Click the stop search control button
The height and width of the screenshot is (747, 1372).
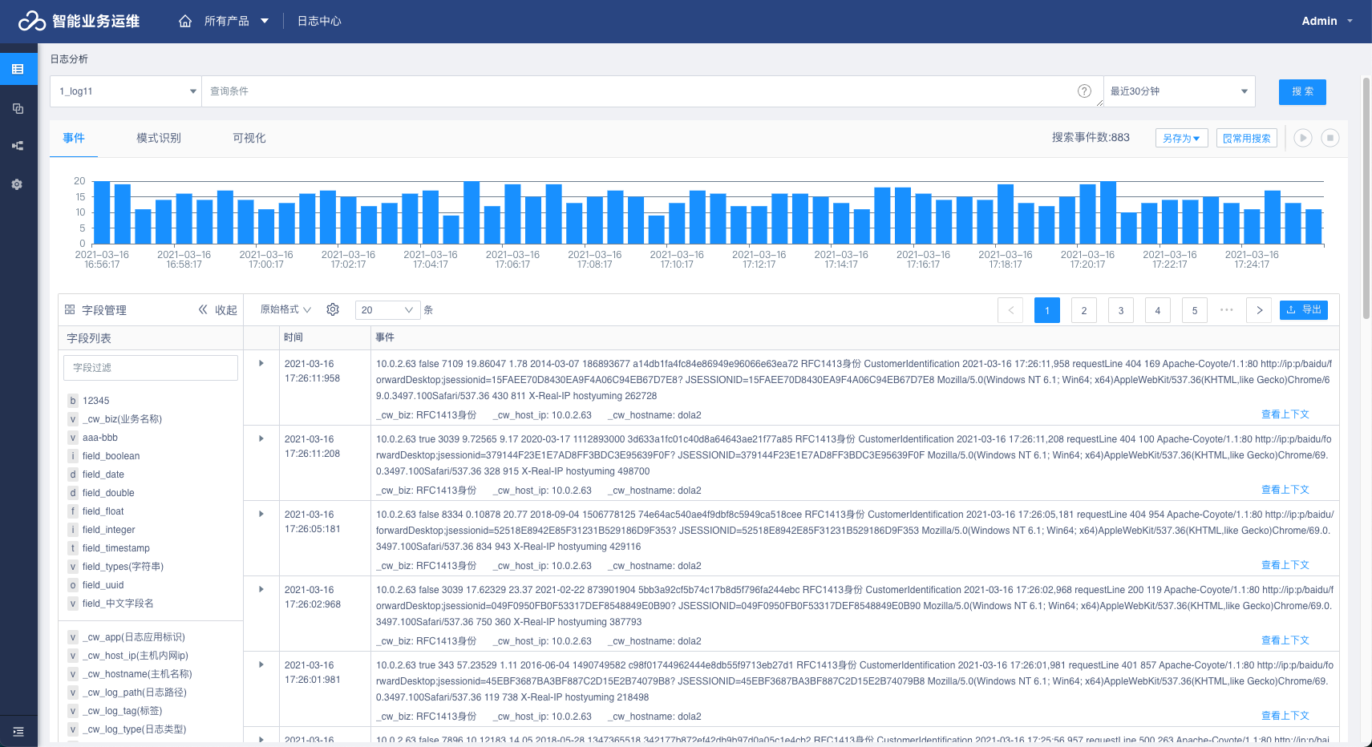pos(1330,138)
